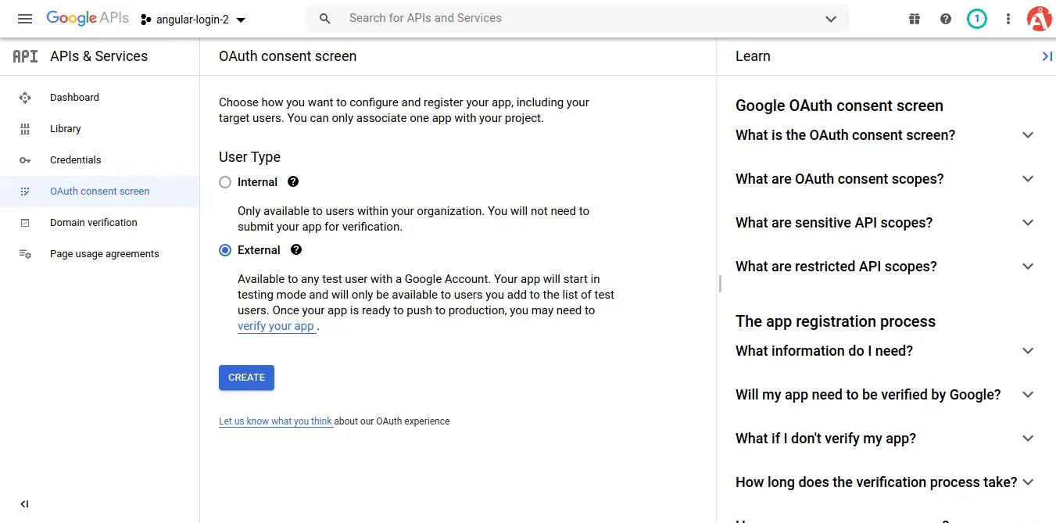
Task: Open the hamburger navigation menu
Action: pos(25,19)
